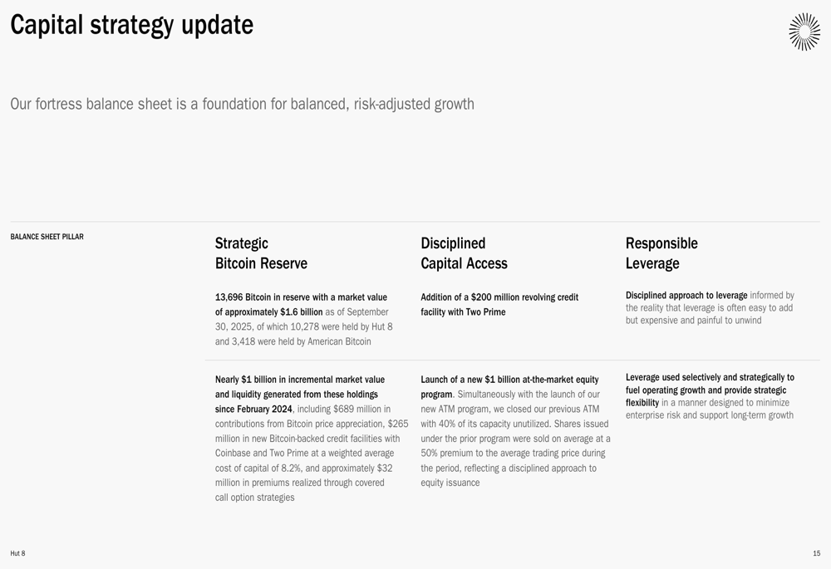Click the 'Responsible Leverage' heading
Screen dimensions: 831x569
point(661,253)
